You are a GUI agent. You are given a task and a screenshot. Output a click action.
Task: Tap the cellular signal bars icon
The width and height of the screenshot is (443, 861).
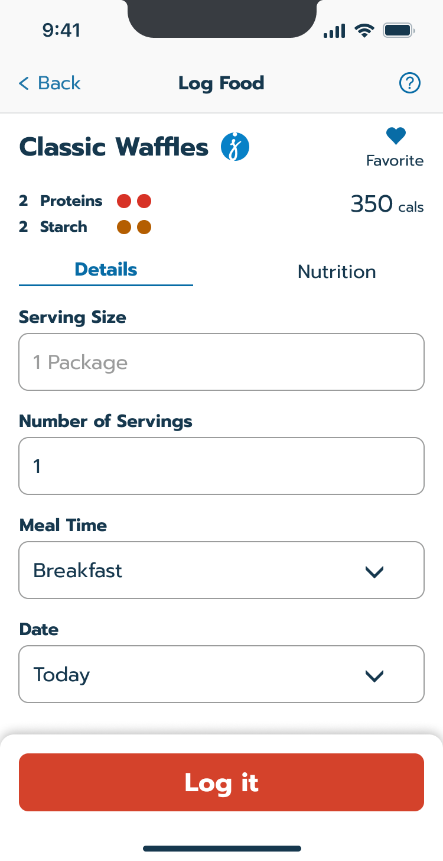tap(334, 31)
